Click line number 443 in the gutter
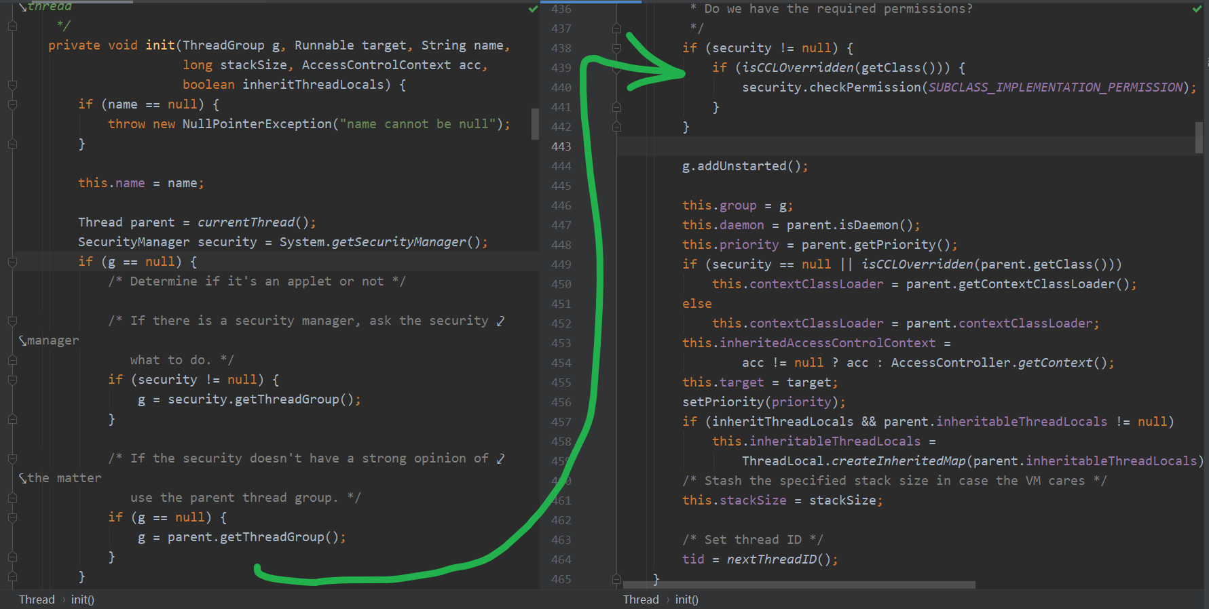 561,146
